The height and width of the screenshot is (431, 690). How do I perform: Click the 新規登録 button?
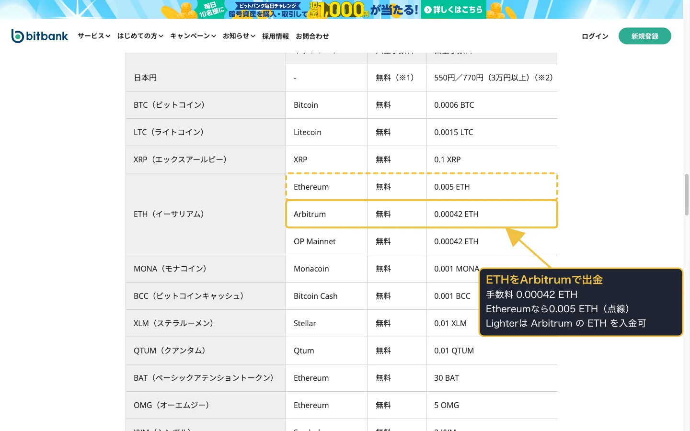coord(645,36)
